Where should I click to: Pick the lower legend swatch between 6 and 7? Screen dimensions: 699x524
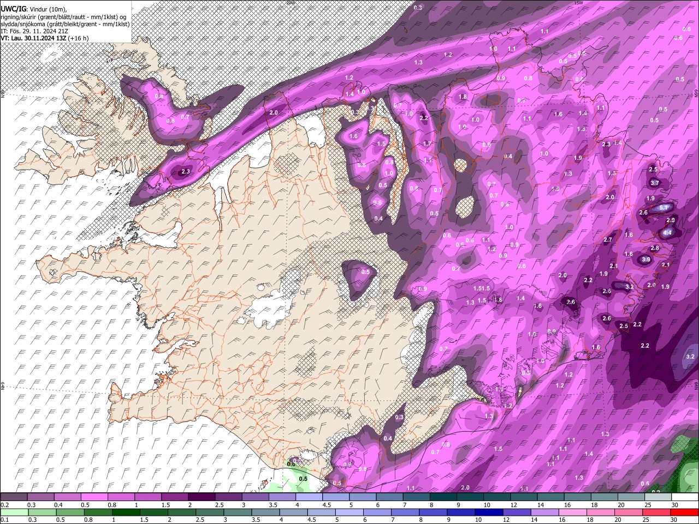(377, 512)
